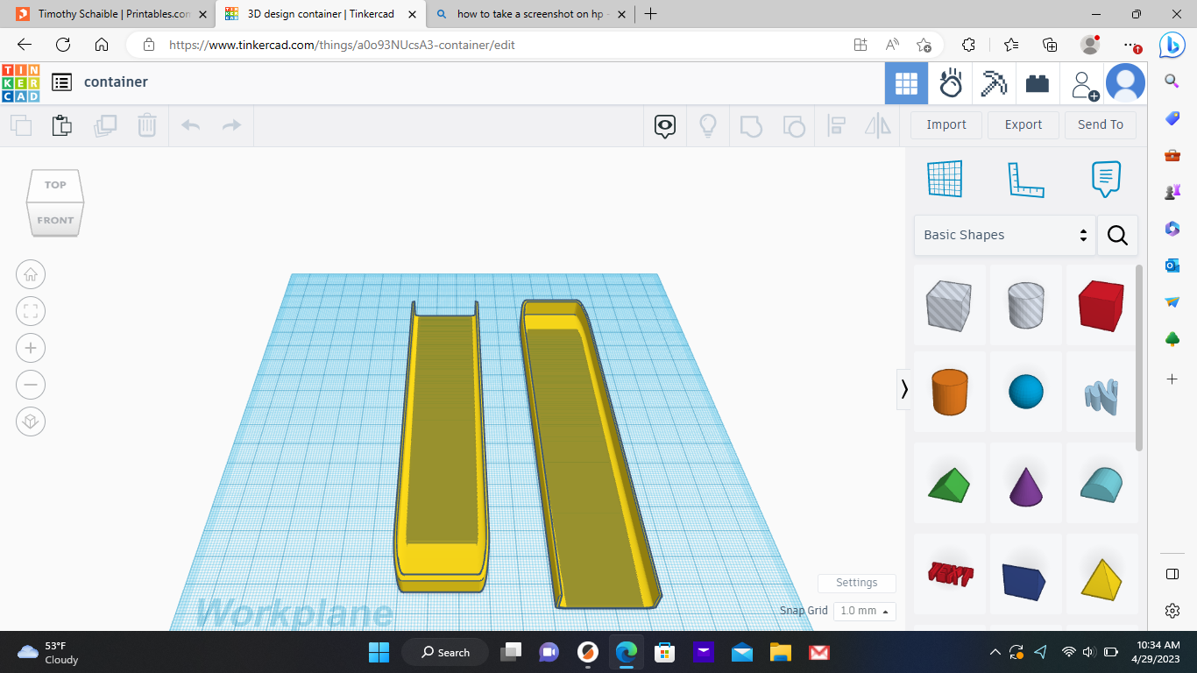The height and width of the screenshot is (673, 1197).
Task: Pick the red Box shape
Action: coord(1101,305)
